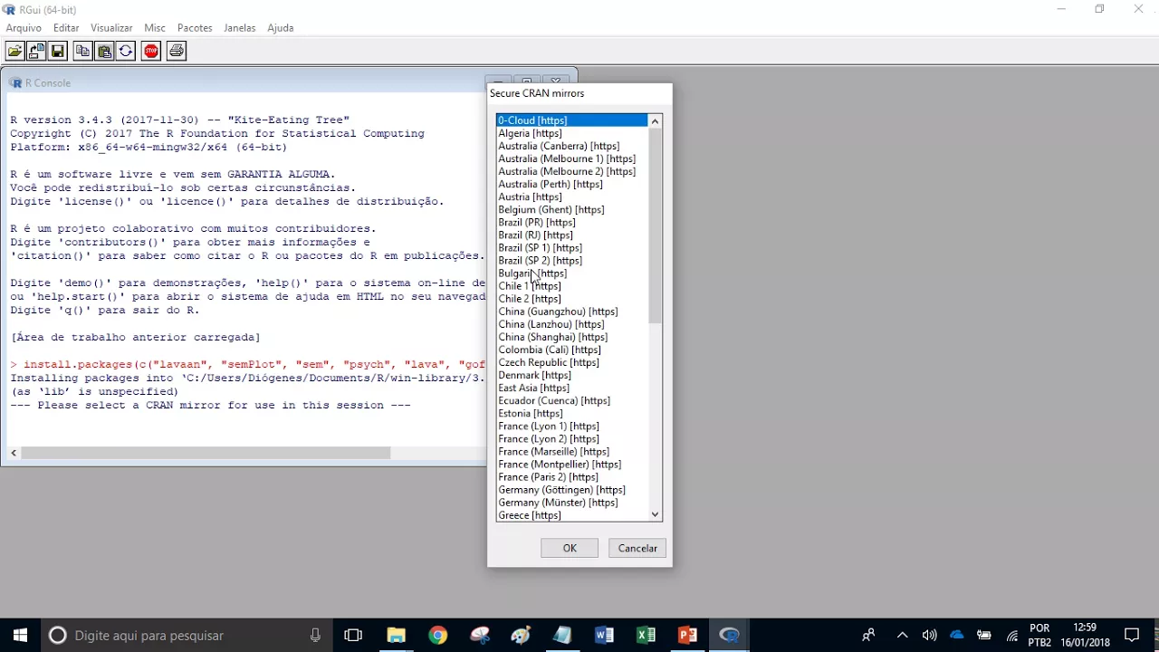Select Czech Republic [https] mirror

(571, 362)
